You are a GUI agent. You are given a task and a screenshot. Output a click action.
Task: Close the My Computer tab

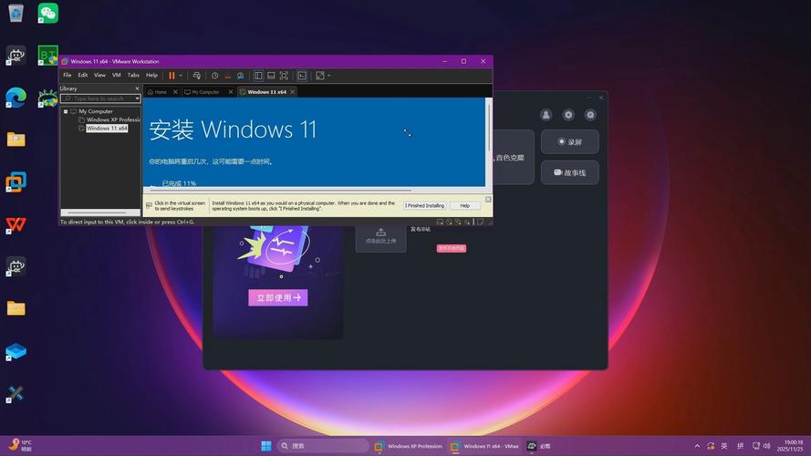click(231, 92)
